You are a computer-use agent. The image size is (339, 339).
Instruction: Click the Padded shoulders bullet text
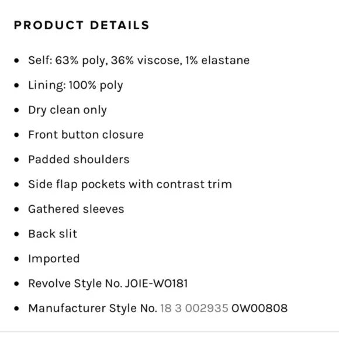[x=79, y=160]
